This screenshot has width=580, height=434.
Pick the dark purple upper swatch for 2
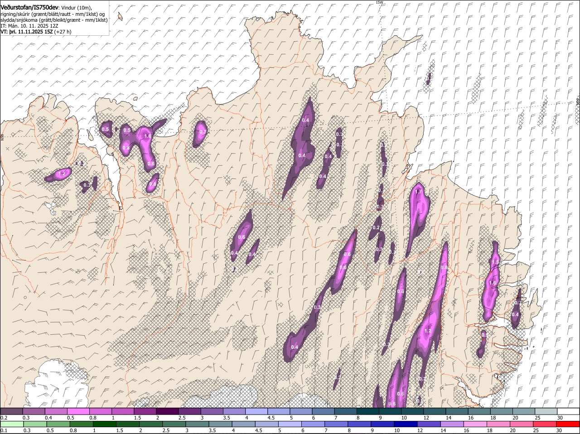(x=167, y=411)
